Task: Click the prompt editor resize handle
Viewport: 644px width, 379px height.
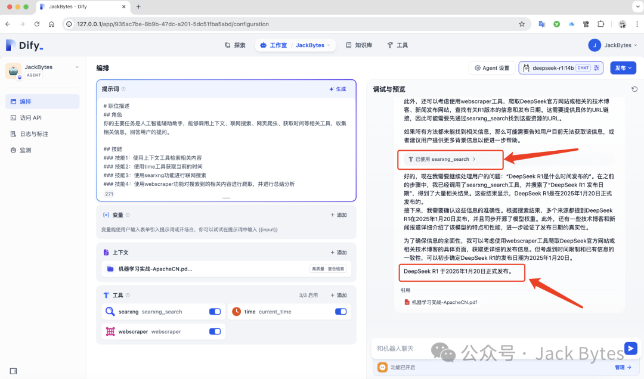Action: click(226, 198)
